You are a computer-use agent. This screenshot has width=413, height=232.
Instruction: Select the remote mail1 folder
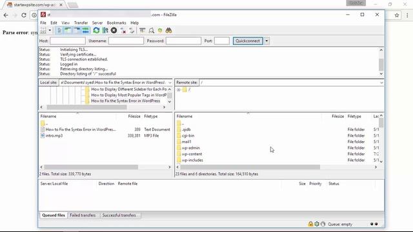186,142
